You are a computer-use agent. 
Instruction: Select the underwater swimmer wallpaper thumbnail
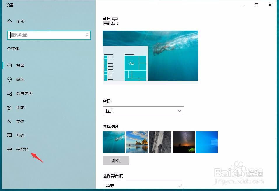(x=113, y=142)
